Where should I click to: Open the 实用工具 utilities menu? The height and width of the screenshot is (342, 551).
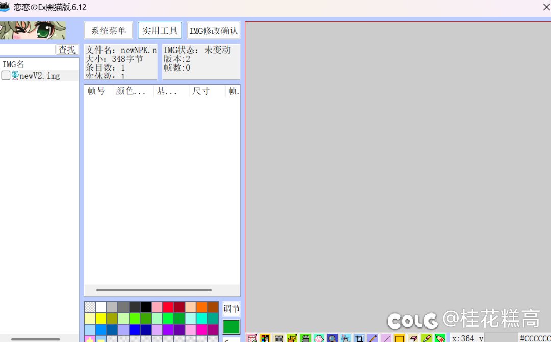click(160, 31)
